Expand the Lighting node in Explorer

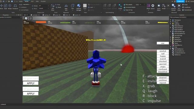[x=170, y=24]
